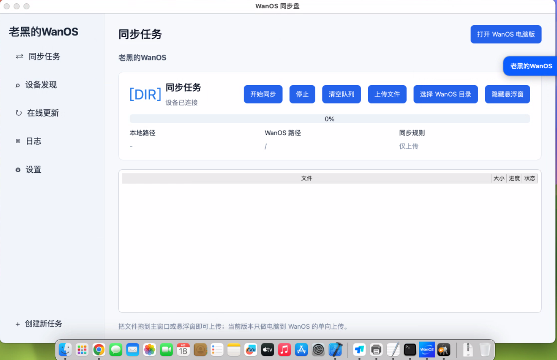
Task: Click the 上传文件 button
Action: pos(387,94)
